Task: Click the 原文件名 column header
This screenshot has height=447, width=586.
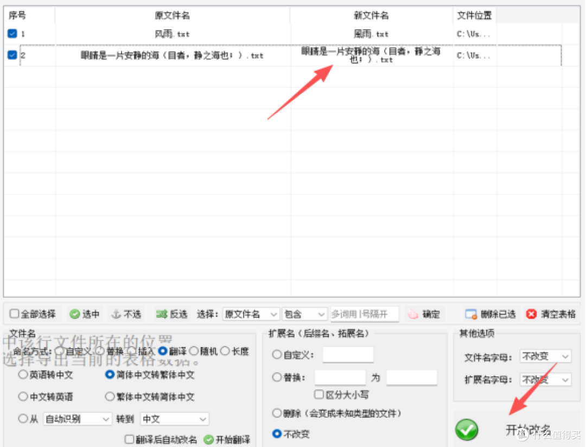Action: (x=173, y=15)
